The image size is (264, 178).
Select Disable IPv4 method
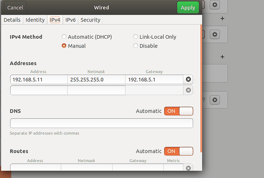145,46
